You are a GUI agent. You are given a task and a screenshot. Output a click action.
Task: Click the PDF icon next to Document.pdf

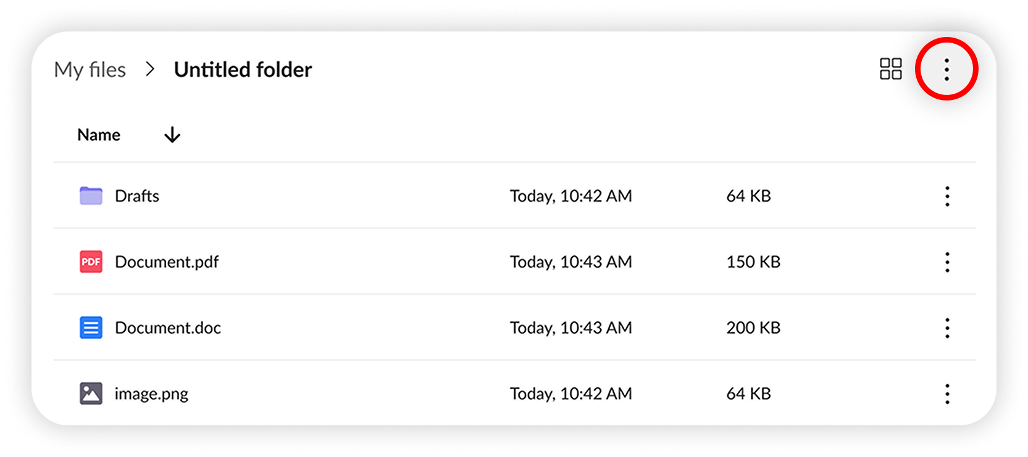[90, 261]
